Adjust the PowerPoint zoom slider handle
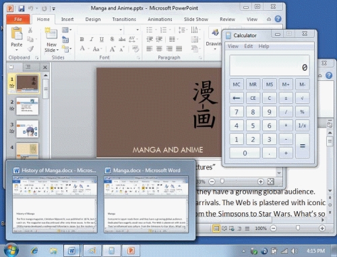 tap(222, 181)
